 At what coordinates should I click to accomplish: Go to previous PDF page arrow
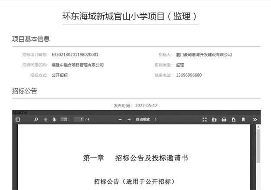pyautogui.click(x=46, y=119)
